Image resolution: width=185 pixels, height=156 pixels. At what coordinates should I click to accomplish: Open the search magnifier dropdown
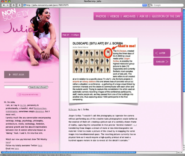151,5
